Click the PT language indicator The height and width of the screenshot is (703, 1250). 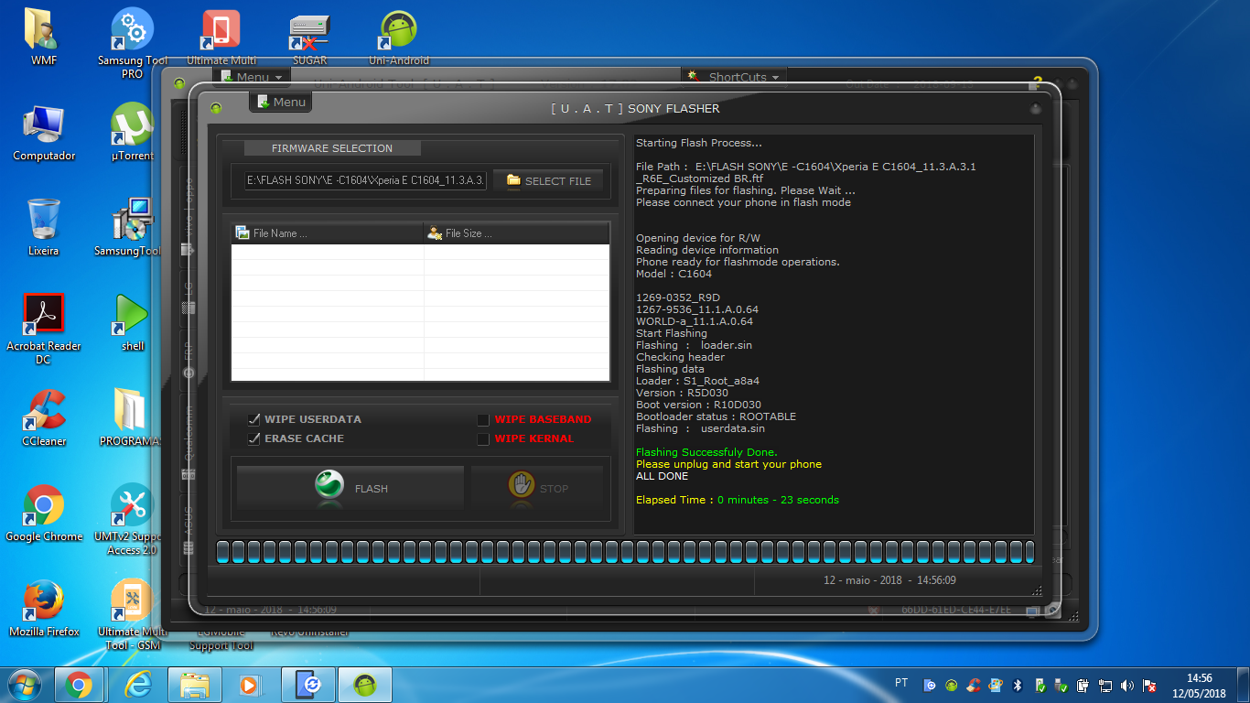(x=901, y=683)
